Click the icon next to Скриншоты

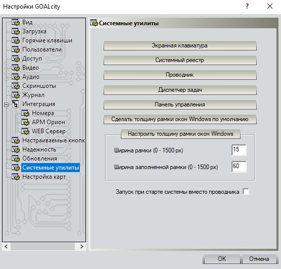(16, 86)
